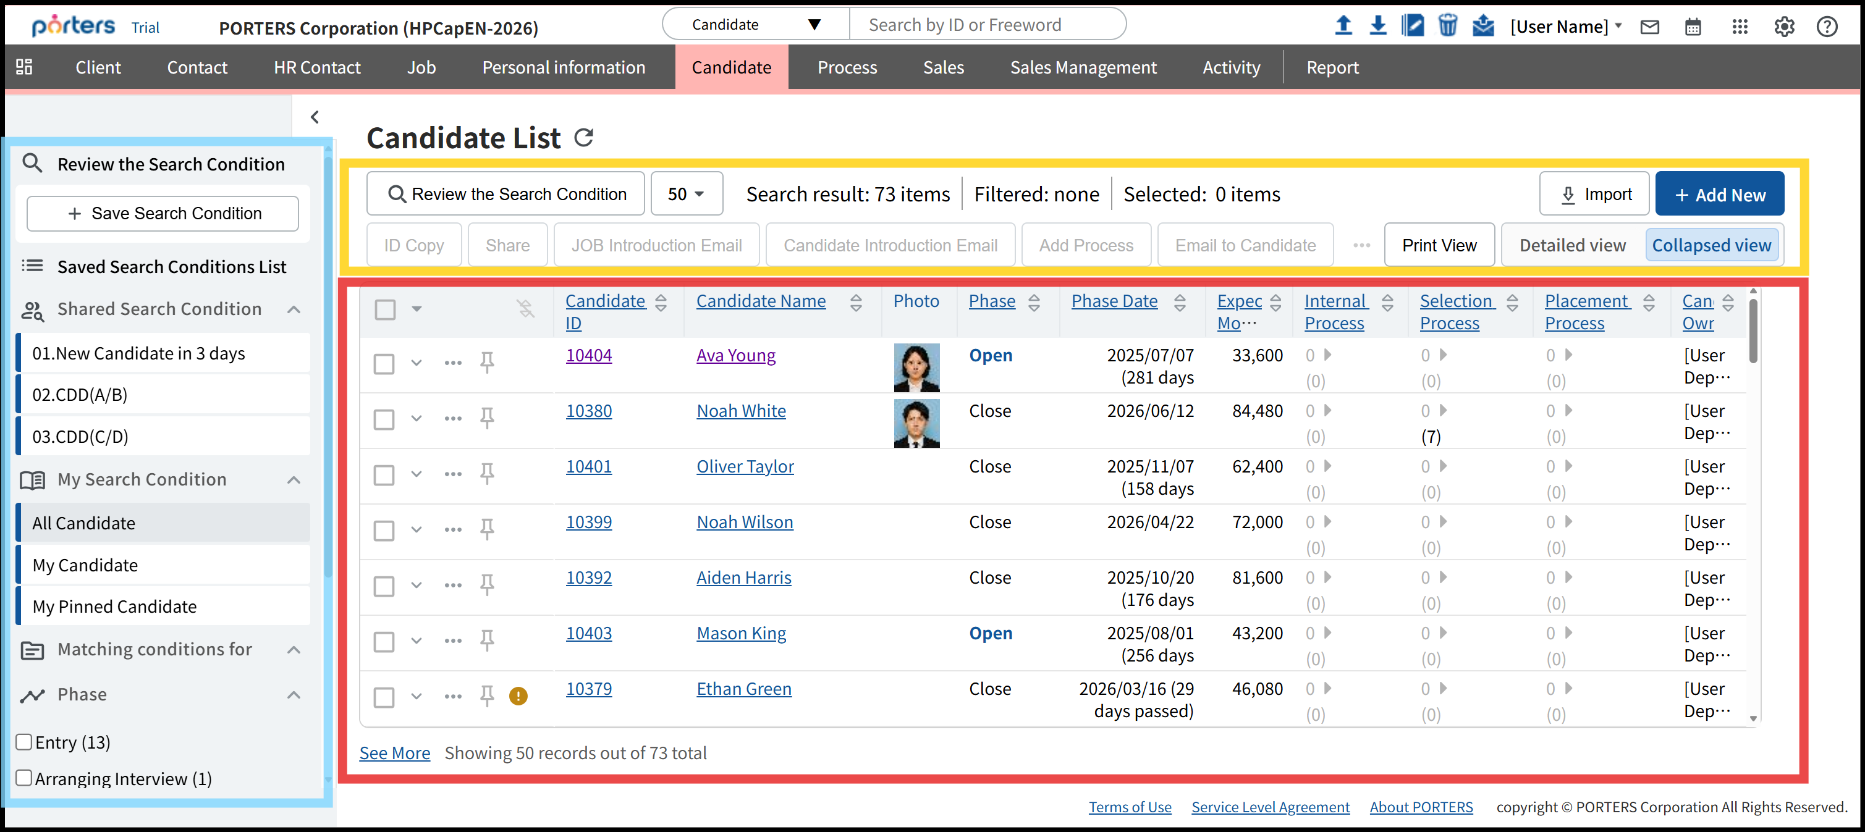Open the help question mark icon
Screen dimensions: 1865x832
pyautogui.click(x=1827, y=28)
